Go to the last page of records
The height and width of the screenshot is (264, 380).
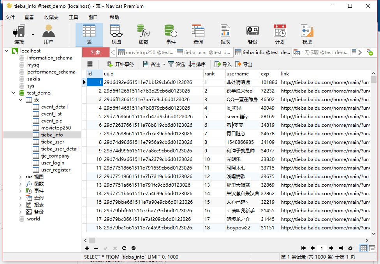point(341,248)
